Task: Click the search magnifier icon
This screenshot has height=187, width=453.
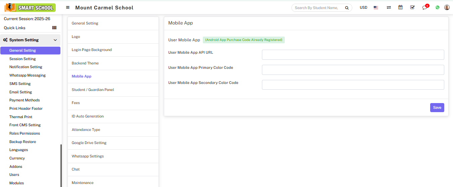Action: click(x=347, y=8)
